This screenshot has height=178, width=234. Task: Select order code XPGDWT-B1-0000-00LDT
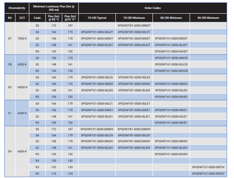pos(134,32)
